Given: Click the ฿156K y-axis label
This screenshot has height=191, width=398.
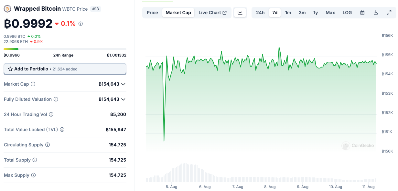Looking at the screenshot, I should [387, 36].
